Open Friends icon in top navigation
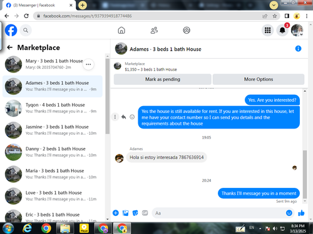This screenshot has width=313, height=234. (154, 31)
